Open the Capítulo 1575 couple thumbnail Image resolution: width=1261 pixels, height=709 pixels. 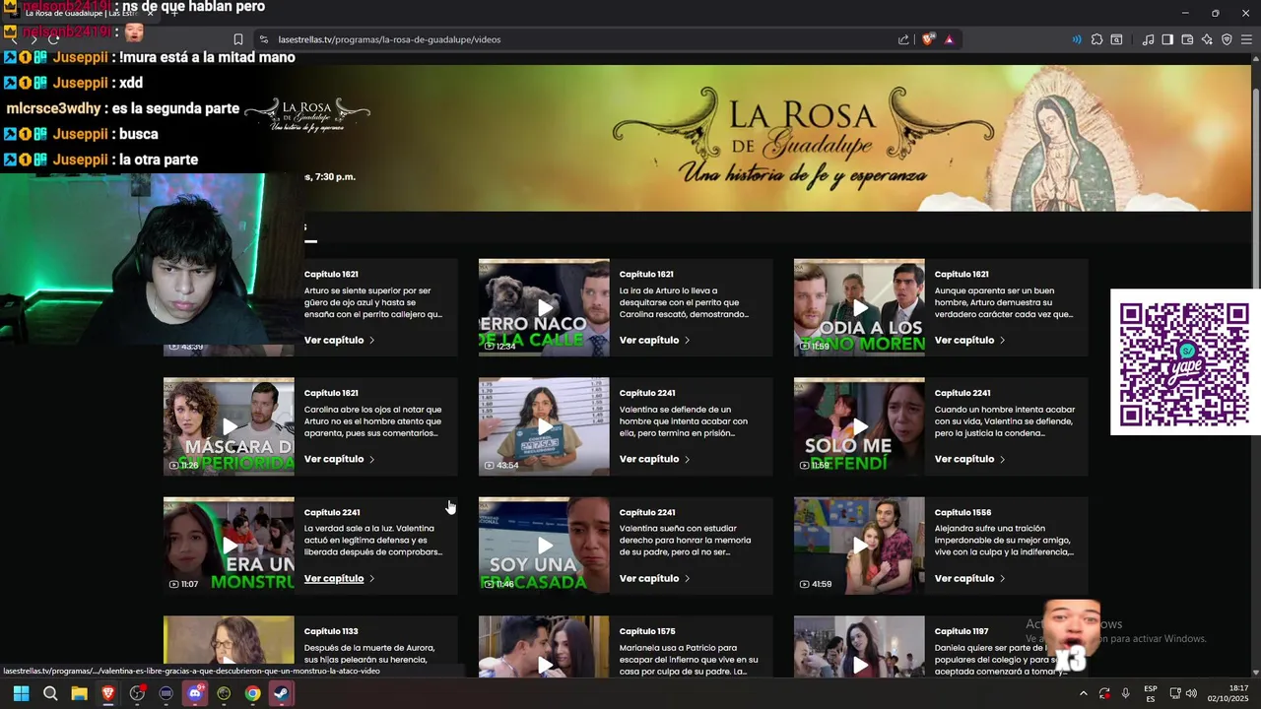coord(544,646)
